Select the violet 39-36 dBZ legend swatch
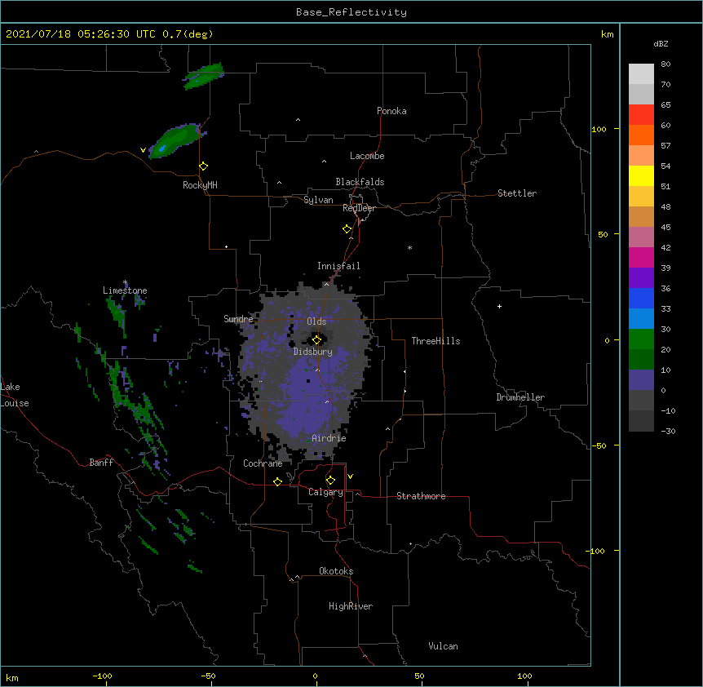 pyautogui.click(x=641, y=278)
